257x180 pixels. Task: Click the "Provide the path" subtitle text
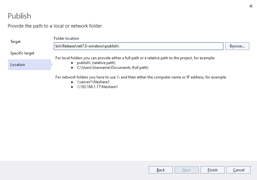[55, 26]
